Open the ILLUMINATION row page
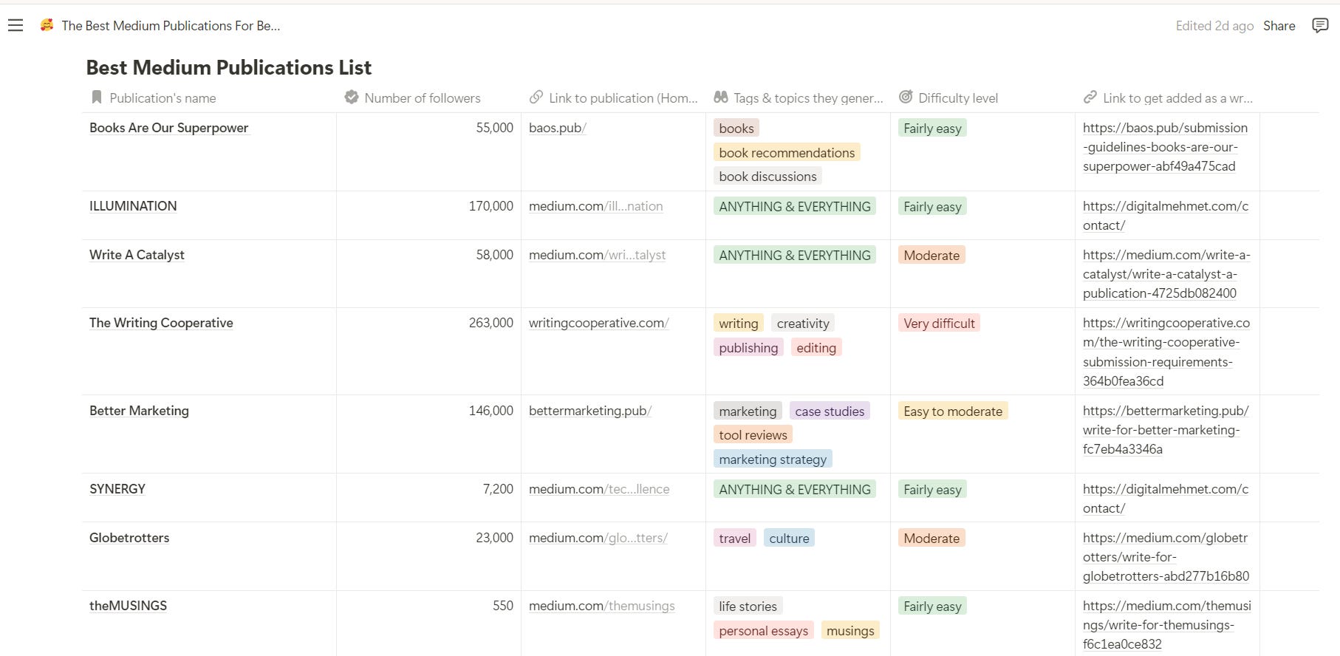The image size is (1340, 656). [x=133, y=206]
